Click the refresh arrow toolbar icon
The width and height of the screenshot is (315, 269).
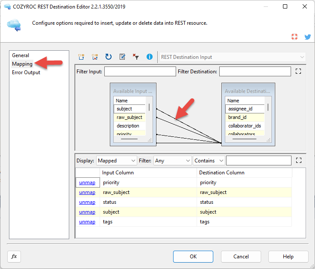[x=109, y=57]
